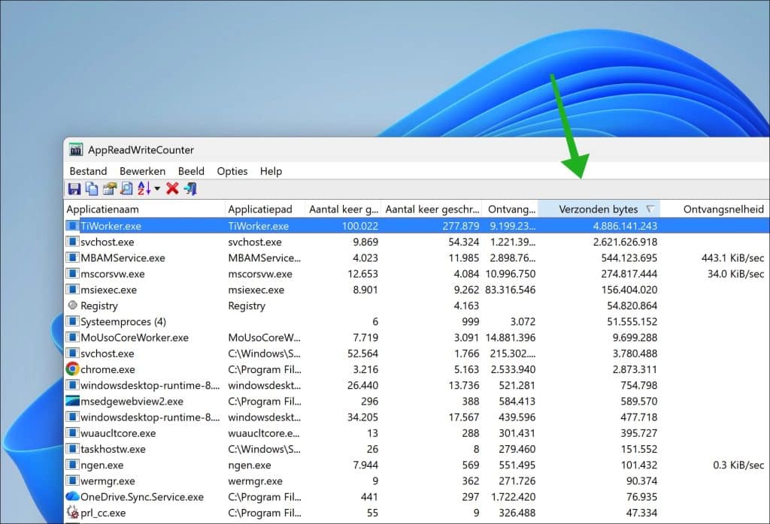Open the Properties toolbar icon
Viewport: 770px width, 524px height.
click(x=109, y=188)
